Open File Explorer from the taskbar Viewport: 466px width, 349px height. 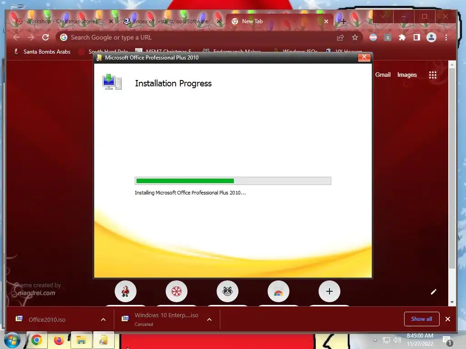(81, 340)
